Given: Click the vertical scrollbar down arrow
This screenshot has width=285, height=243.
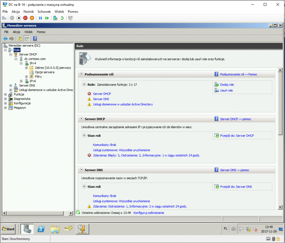Looking at the screenshot, I should 280,207.
